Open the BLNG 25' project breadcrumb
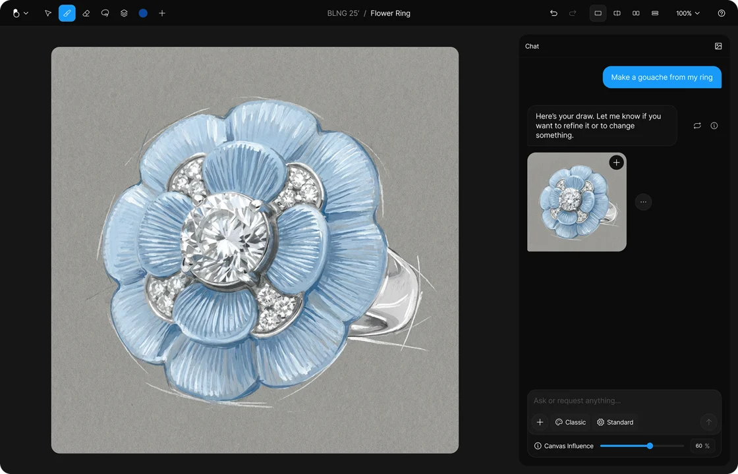738x474 pixels. 343,13
